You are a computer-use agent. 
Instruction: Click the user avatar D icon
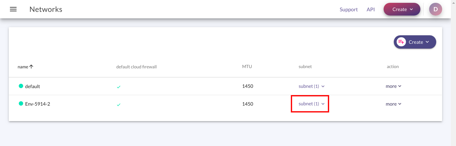[435, 9]
